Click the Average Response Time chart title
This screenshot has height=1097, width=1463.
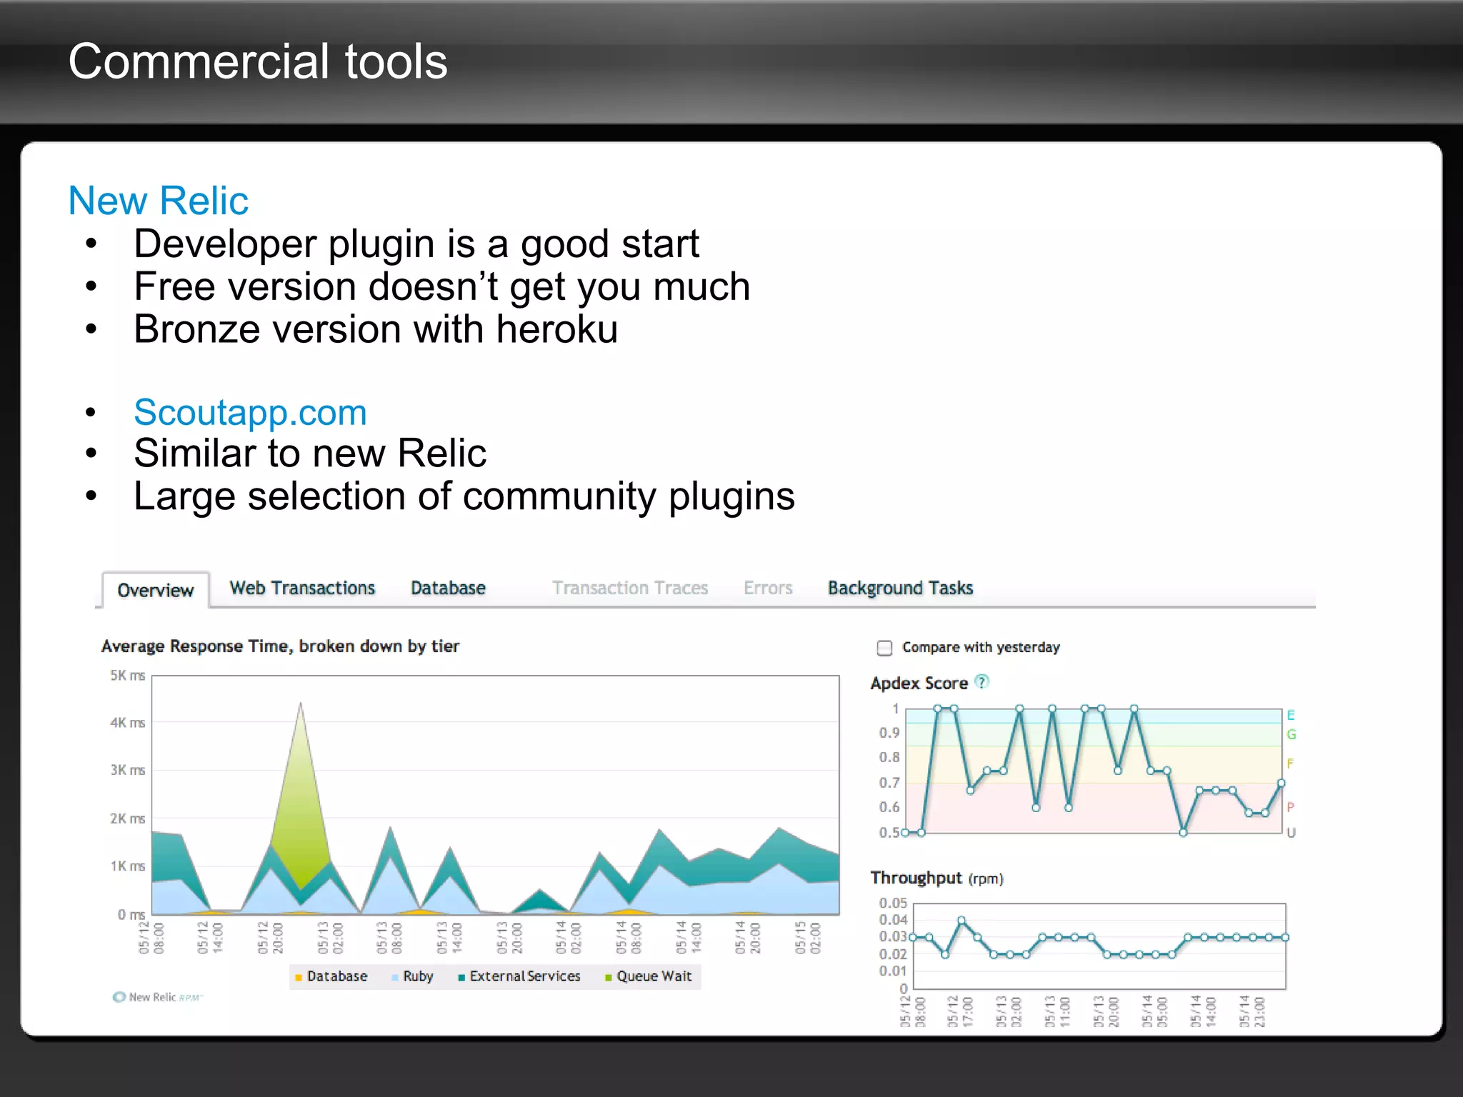(x=280, y=646)
